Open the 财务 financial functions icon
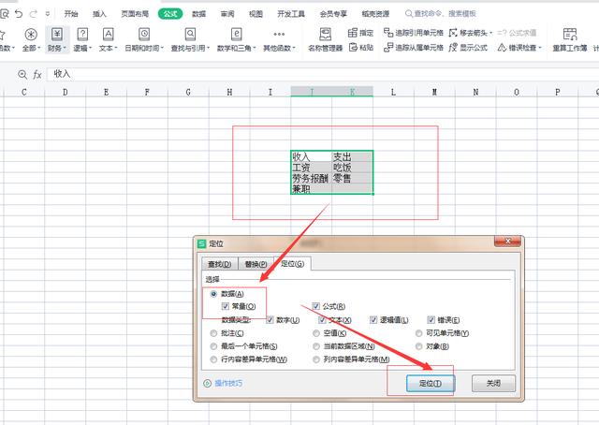The width and height of the screenshot is (599, 425). 57,35
